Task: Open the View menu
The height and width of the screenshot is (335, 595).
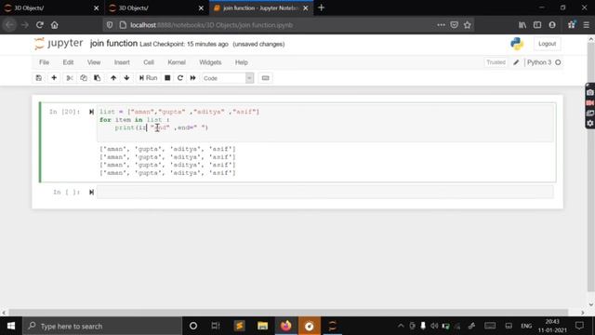Action: point(94,62)
